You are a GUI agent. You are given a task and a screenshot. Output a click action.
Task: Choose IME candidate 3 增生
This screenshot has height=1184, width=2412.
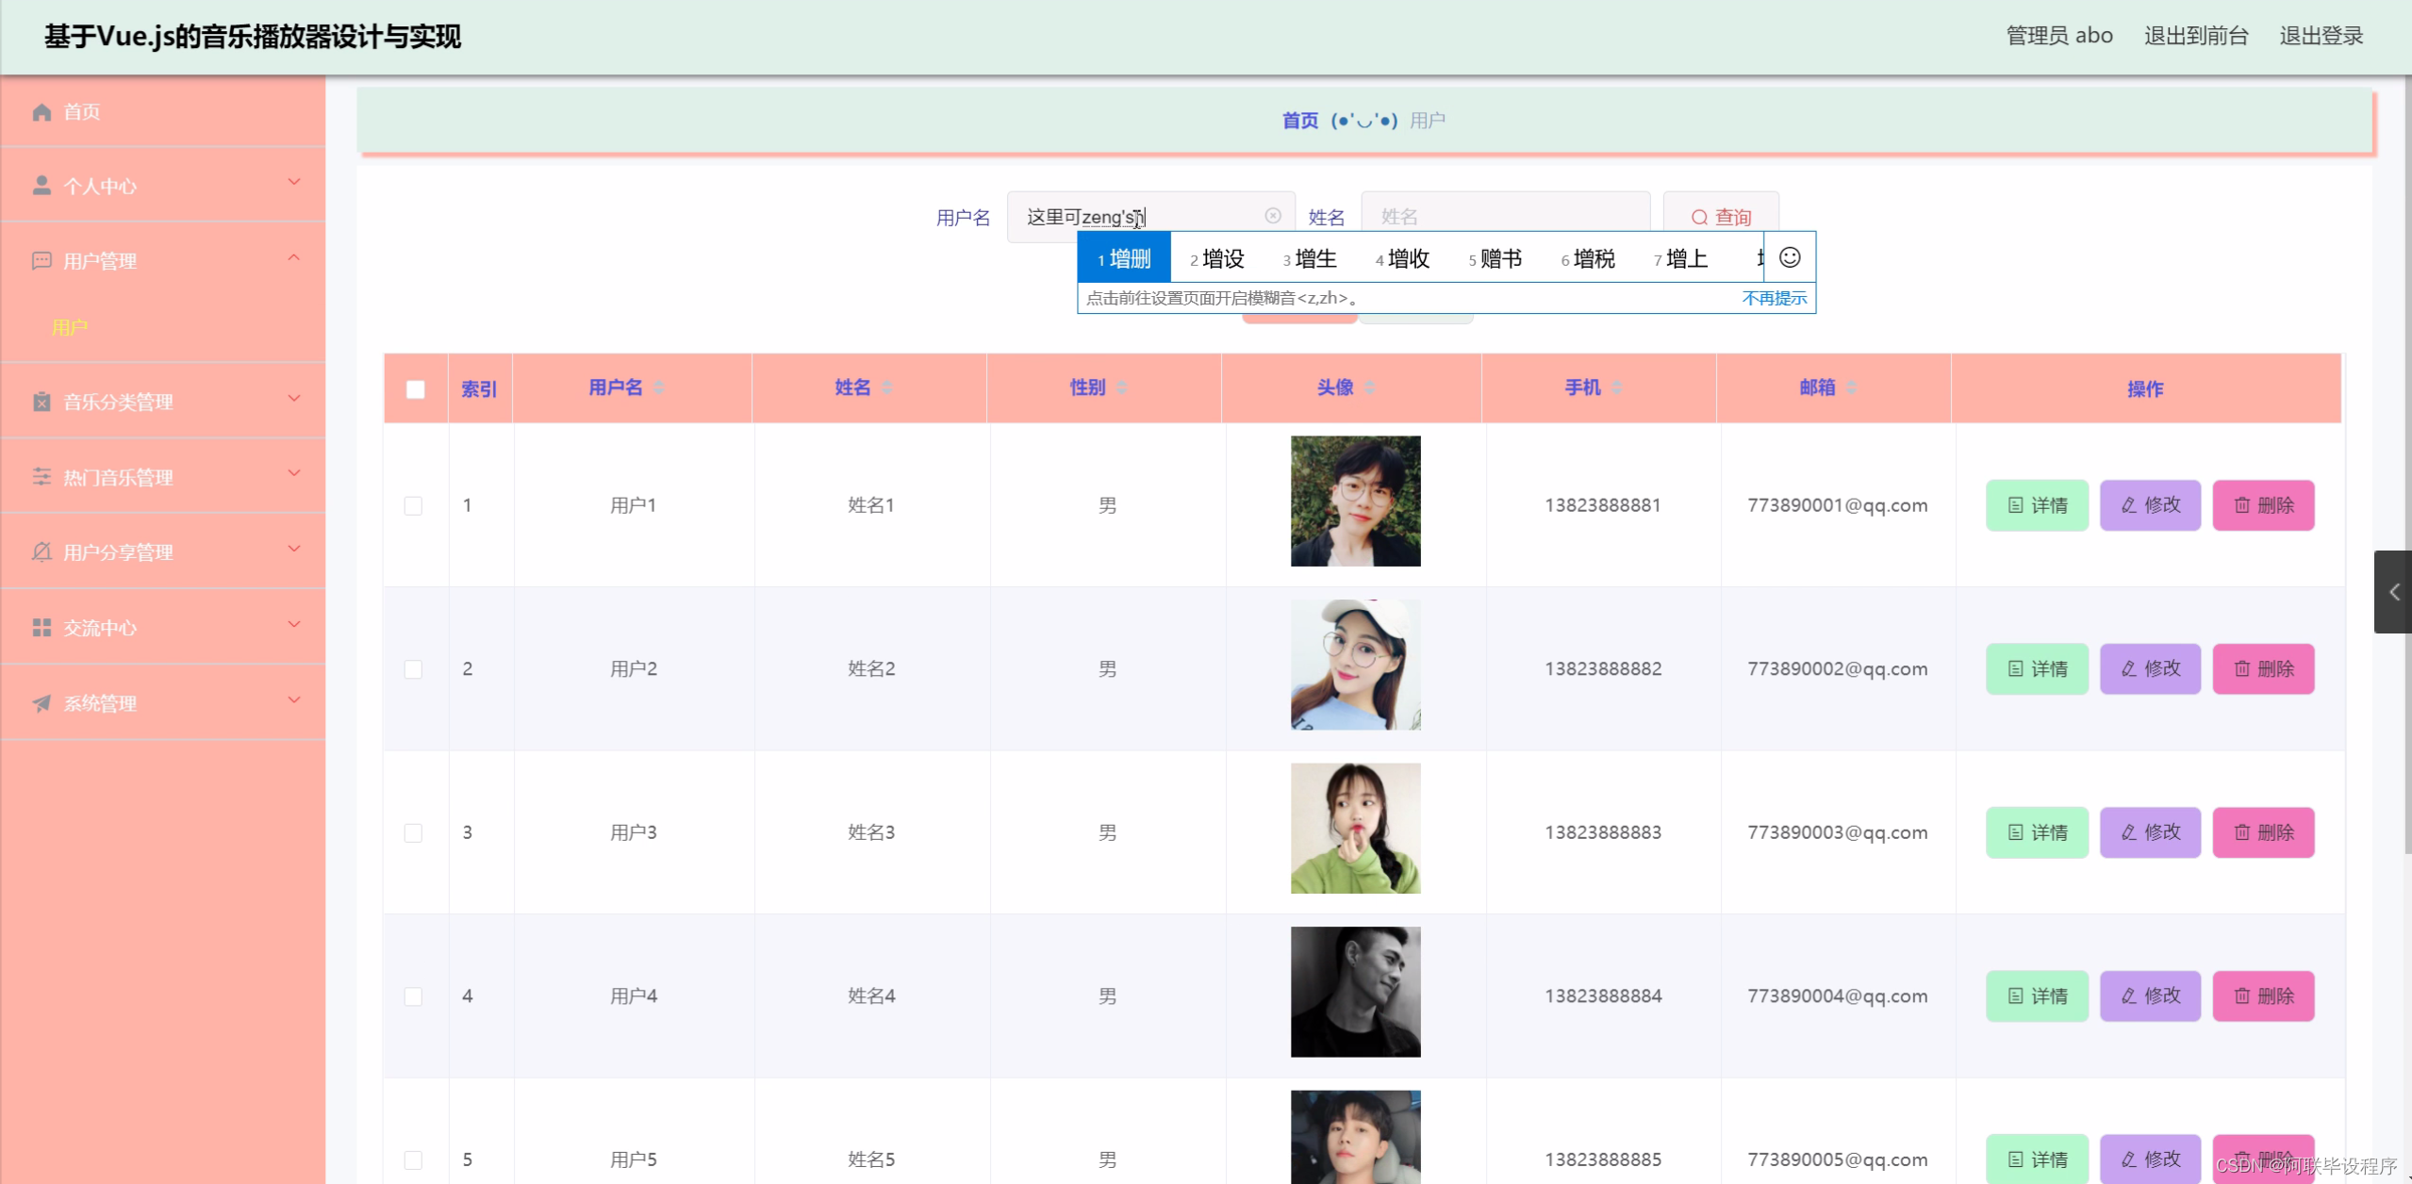click(x=1310, y=258)
